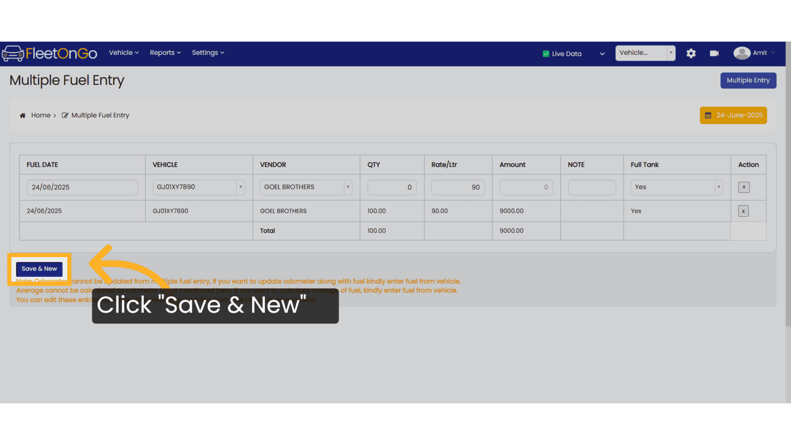Click the Multiple Entry button
This screenshot has width=791, height=445.
pos(748,80)
